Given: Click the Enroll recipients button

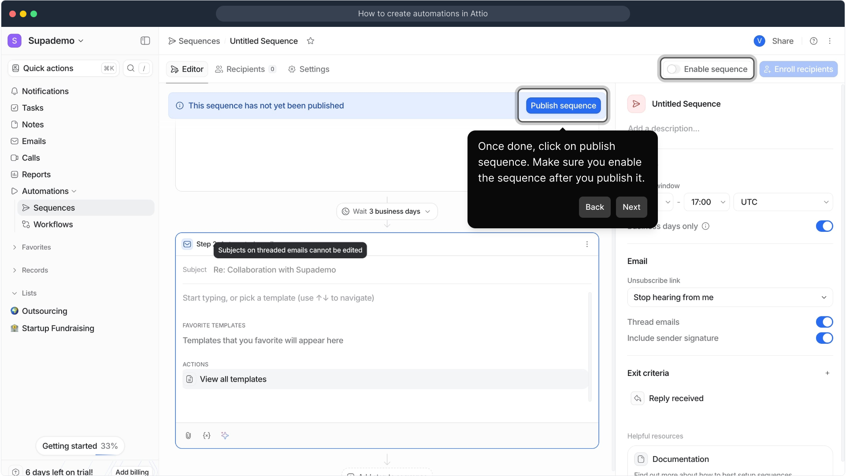Looking at the screenshot, I should pos(798,69).
